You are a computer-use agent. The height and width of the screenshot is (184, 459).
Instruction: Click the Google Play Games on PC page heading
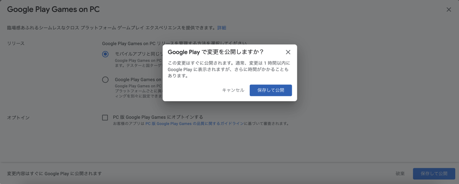53,9
